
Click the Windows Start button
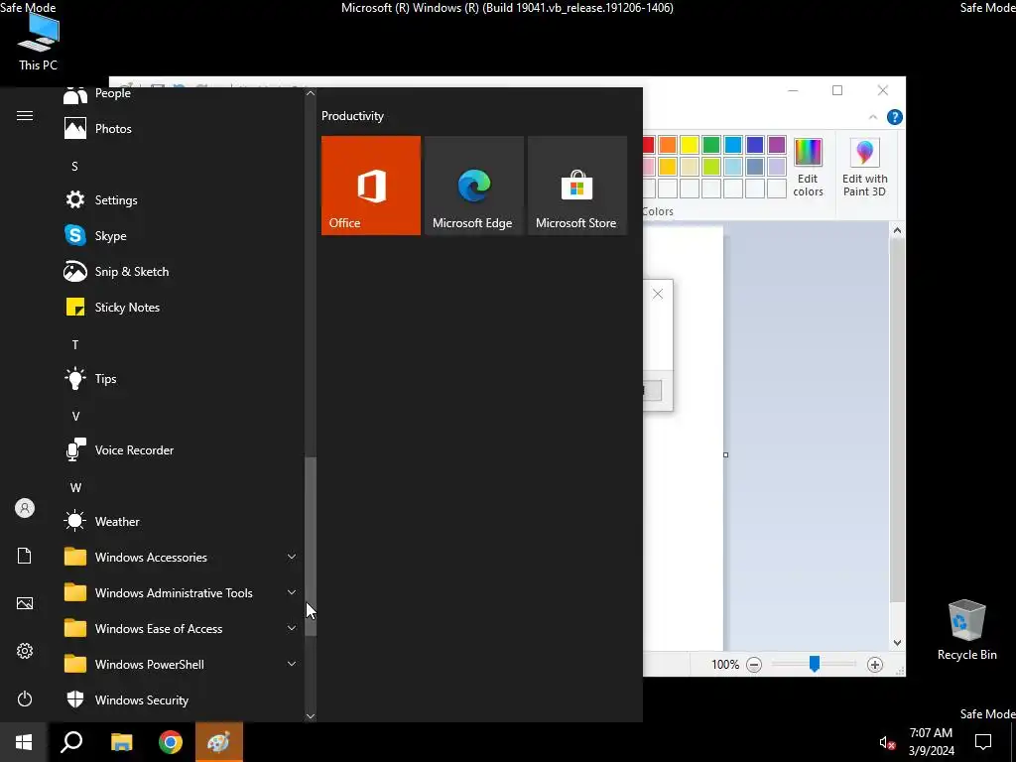24,742
